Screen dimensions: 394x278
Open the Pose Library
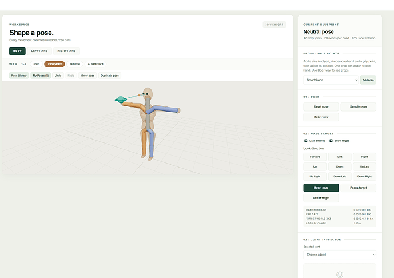(x=19, y=76)
